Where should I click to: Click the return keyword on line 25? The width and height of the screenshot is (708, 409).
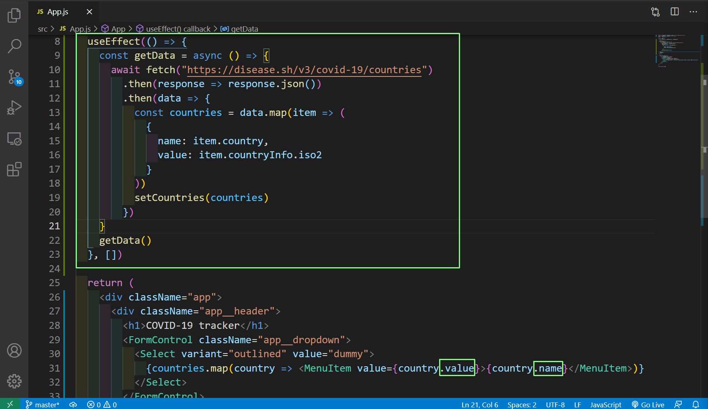coord(105,283)
